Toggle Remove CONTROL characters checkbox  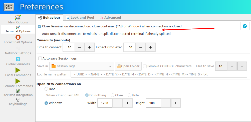click(145, 66)
